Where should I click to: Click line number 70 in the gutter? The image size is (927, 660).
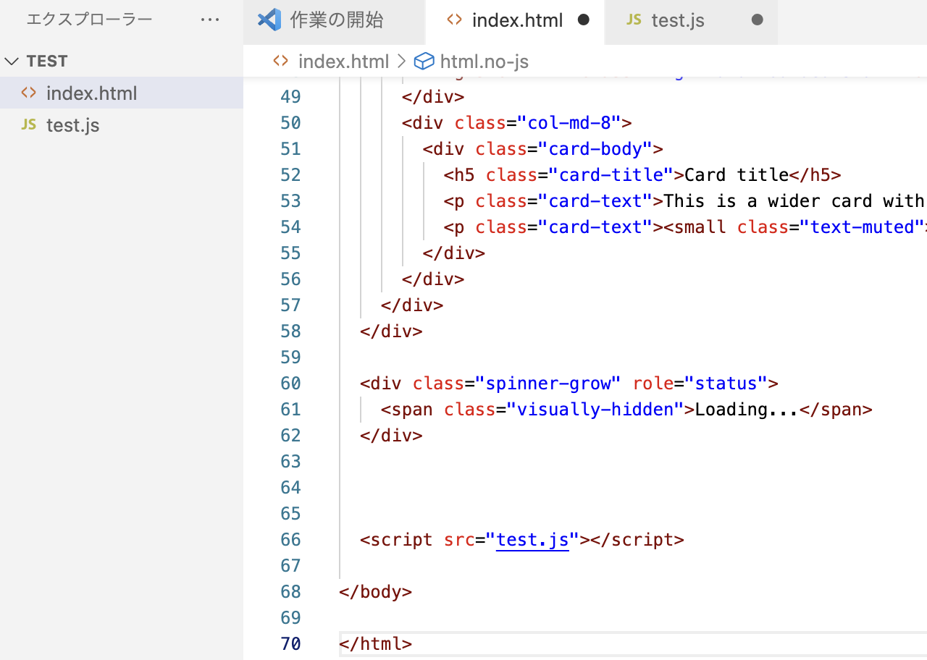(290, 644)
